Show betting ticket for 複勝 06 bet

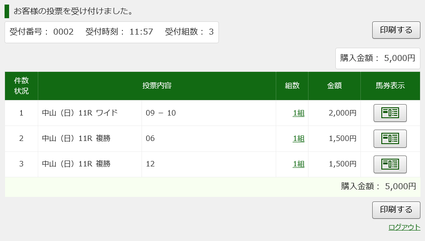coord(390,138)
